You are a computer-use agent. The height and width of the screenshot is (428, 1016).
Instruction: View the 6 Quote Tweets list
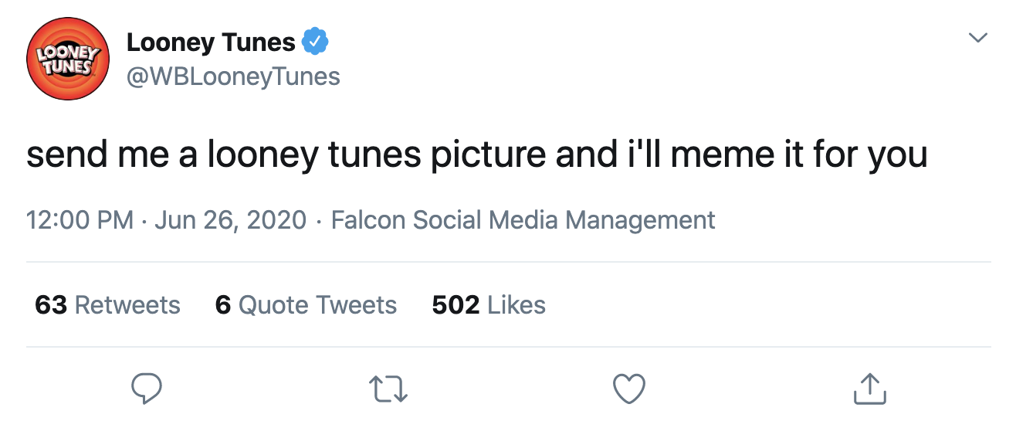[x=306, y=305]
